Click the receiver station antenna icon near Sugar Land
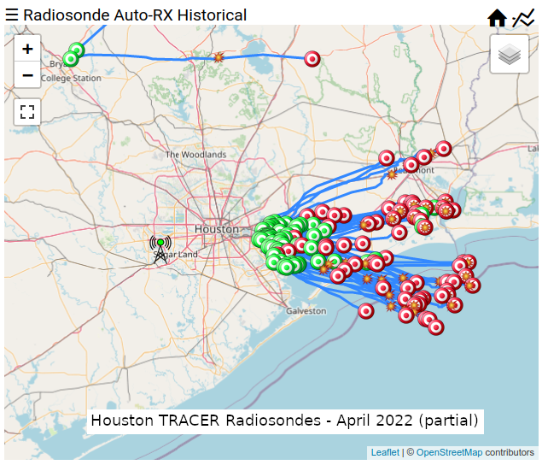 [x=160, y=250]
